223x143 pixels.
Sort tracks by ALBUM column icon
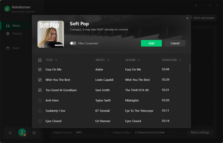point(139,60)
